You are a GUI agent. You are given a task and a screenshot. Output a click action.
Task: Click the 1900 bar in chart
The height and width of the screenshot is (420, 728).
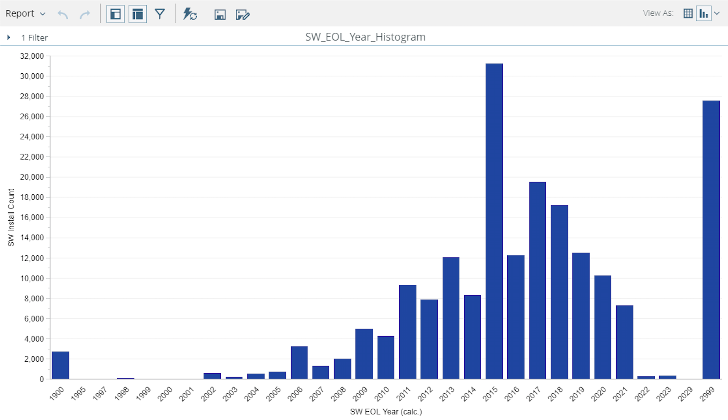[60, 365]
